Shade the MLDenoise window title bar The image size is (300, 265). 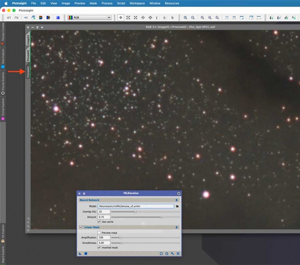[x=84, y=194]
